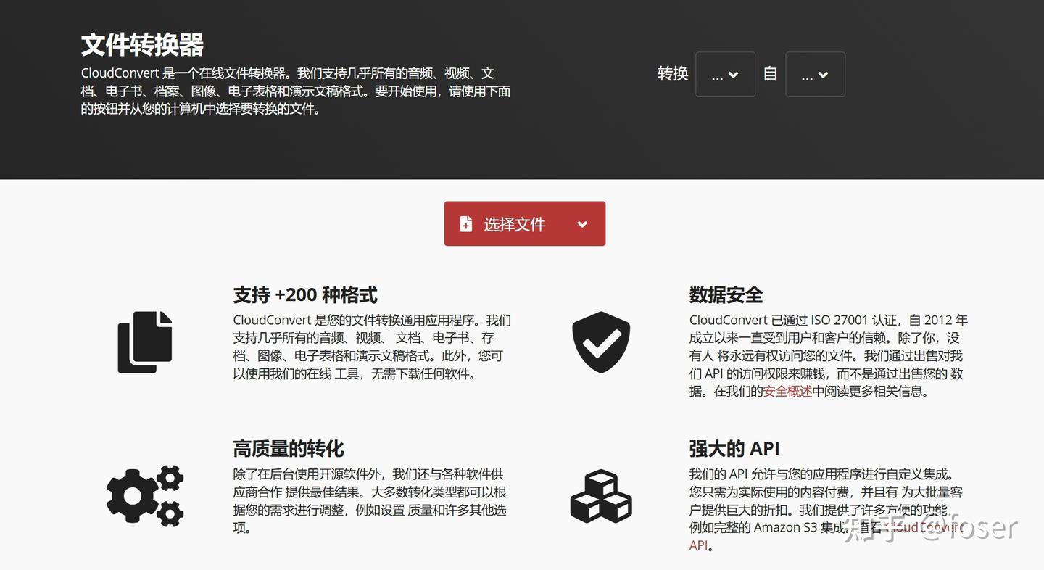Select the 数据安全 section heading
The width and height of the screenshot is (1044, 570).
coord(726,295)
